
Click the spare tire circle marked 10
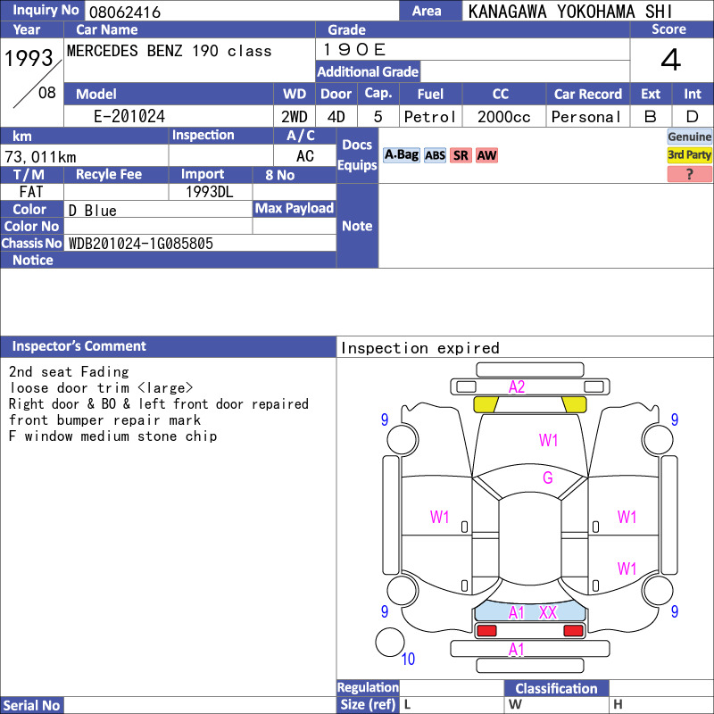[390, 642]
